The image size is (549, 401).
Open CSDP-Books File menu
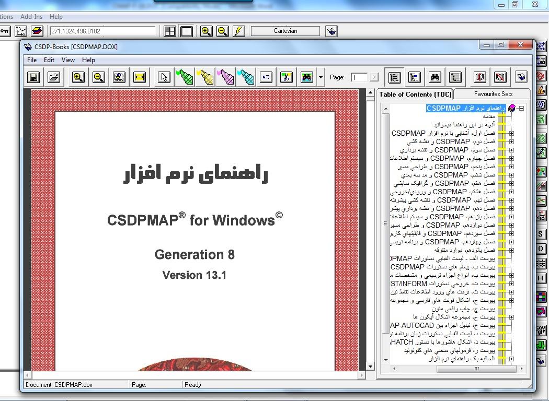tap(32, 60)
